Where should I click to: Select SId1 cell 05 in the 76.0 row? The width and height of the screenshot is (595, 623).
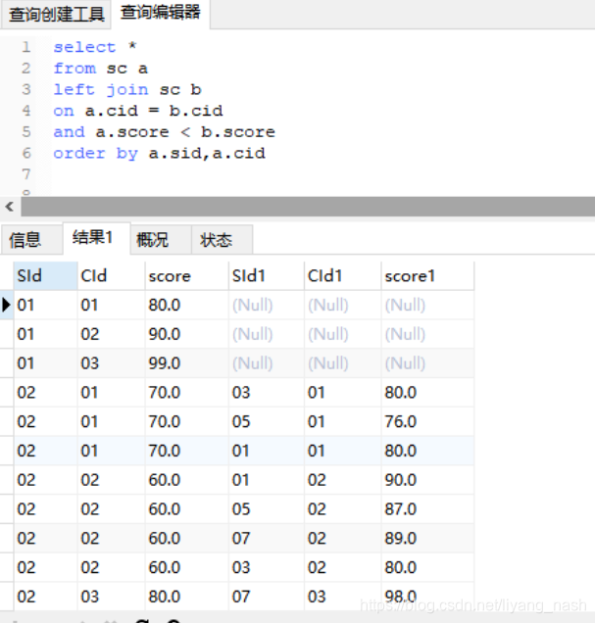(267, 421)
